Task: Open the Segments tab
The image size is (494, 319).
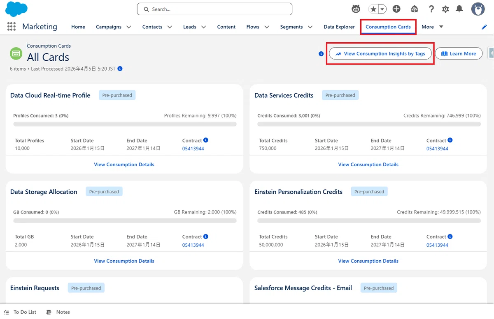Action: click(x=291, y=27)
